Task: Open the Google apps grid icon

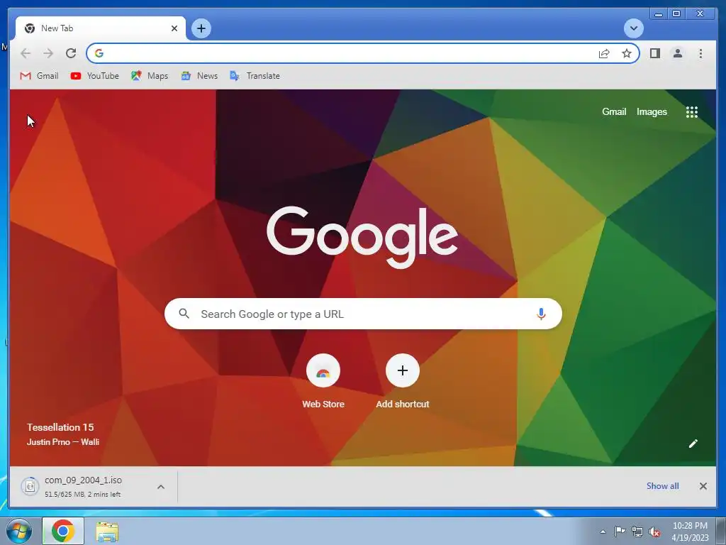Action: (x=692, y=111)
